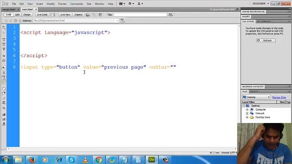Click the Syntax Error Alerts icon
Screen dimensions: 292x164
pyautogui.click(x=4, y=82)
